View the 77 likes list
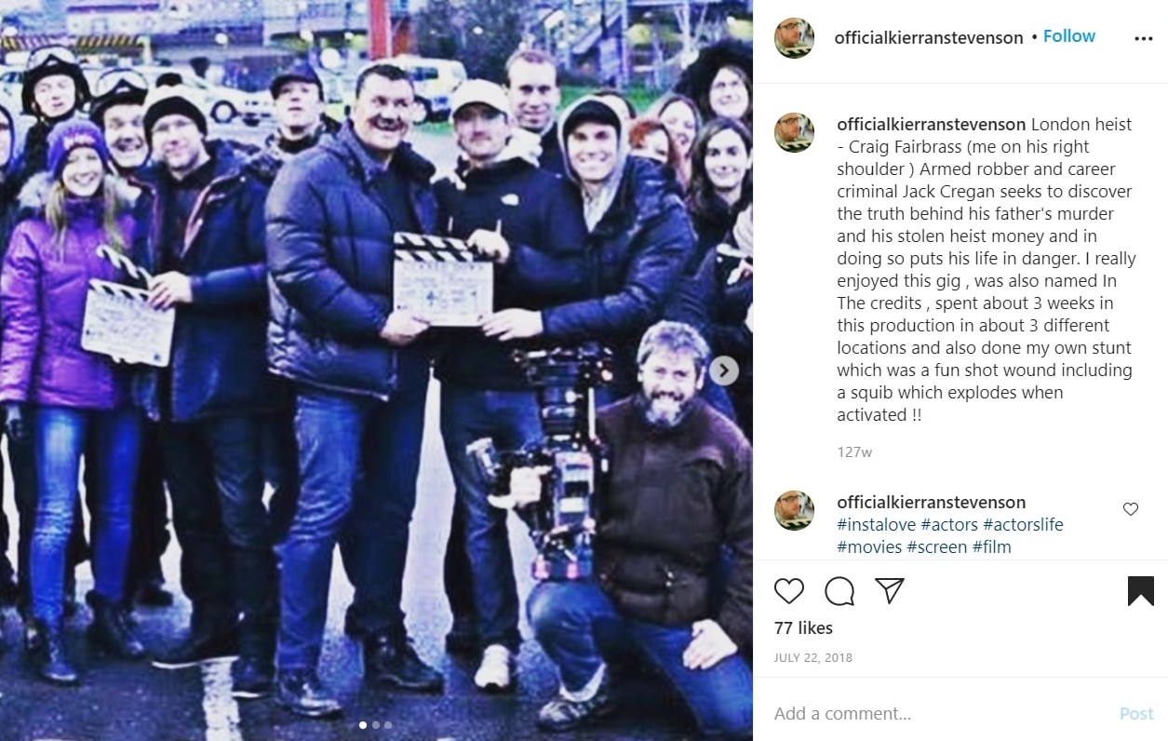Screen dimensions: 1168x741 click(x=803, y=627)
